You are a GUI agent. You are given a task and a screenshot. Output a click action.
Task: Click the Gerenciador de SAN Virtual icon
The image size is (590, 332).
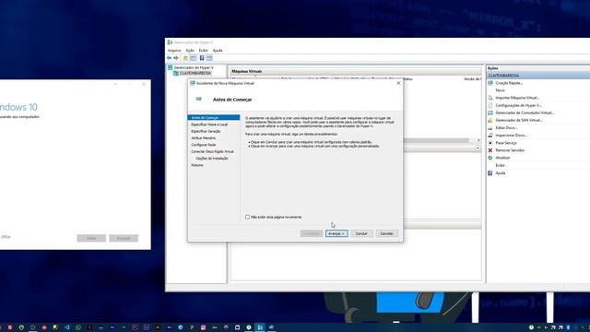pos(490,120)
